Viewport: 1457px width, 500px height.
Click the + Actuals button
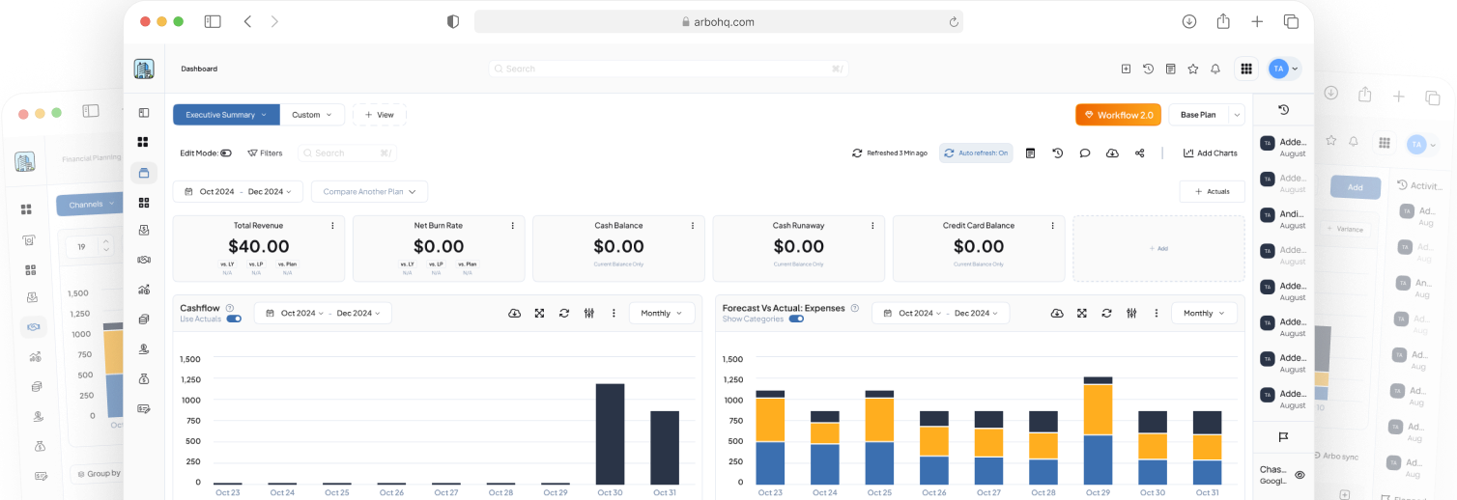tap(1212, 191)
